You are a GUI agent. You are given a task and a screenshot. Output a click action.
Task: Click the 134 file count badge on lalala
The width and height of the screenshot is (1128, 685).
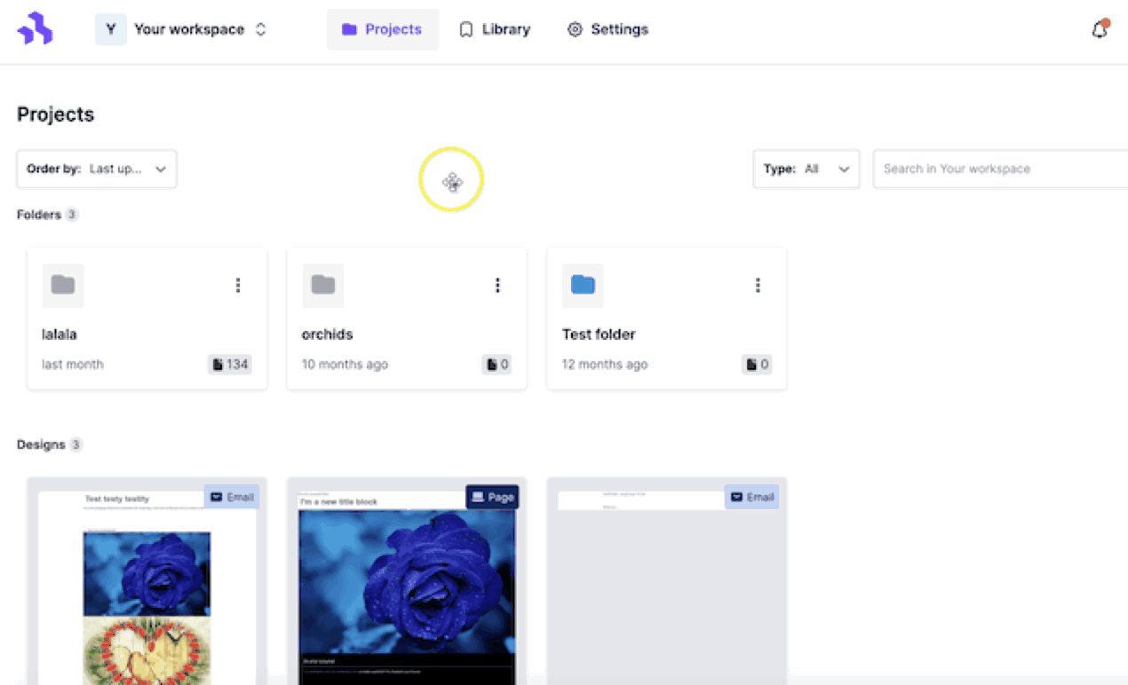tap(230, 364)
